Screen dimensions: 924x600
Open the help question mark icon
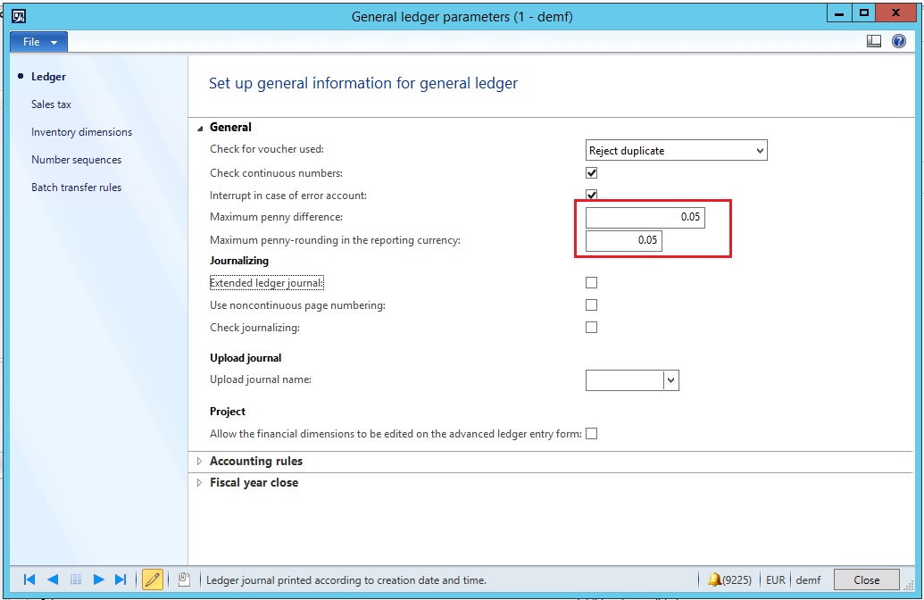coord(899,41)
